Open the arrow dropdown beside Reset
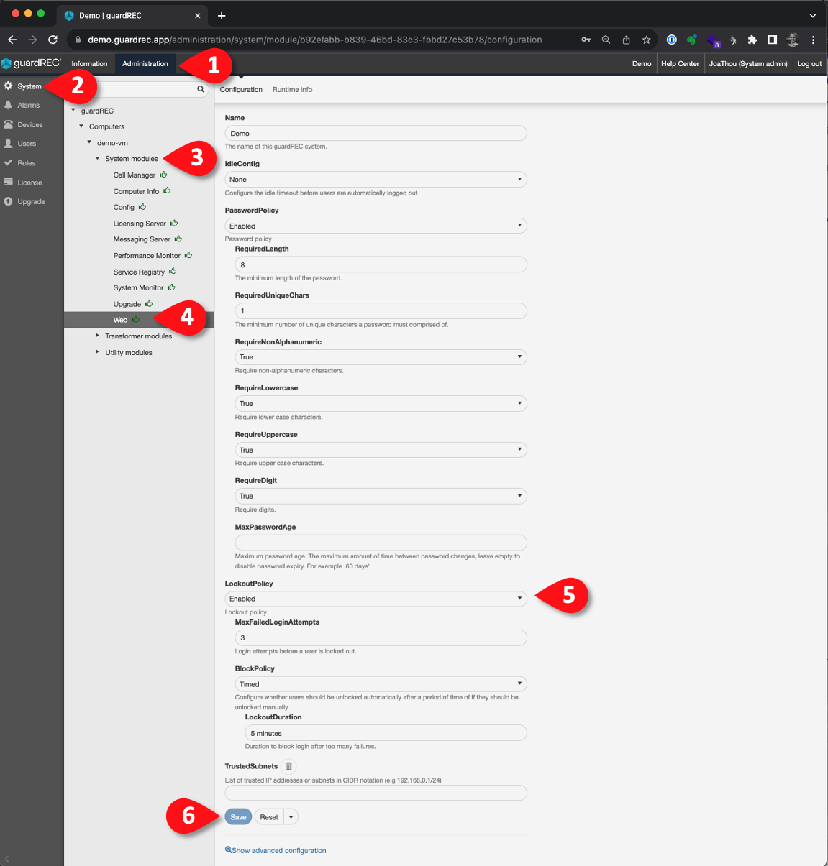Screen dimensions: 828x866 291,817
